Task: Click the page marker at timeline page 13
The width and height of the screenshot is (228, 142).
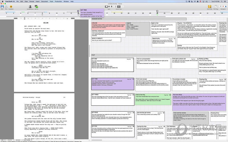Action: pos(78,11)
